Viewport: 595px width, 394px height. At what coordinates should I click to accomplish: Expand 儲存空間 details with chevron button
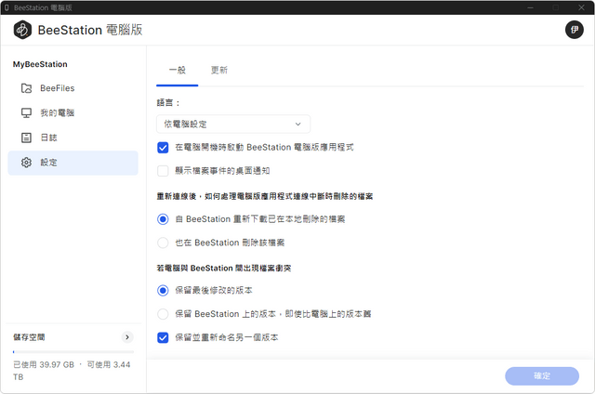click(x=127, y=337)
